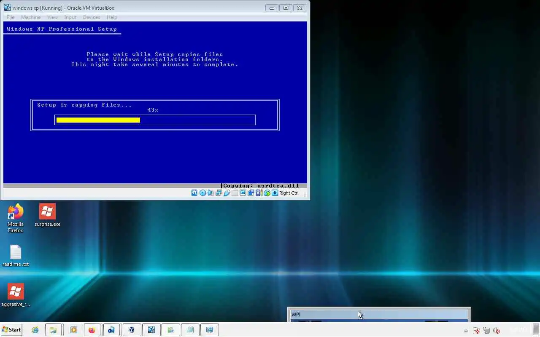Click the show desktop button in taskbar
The image size is (540, 337).
pyautogui.click(x=536, y=330)
